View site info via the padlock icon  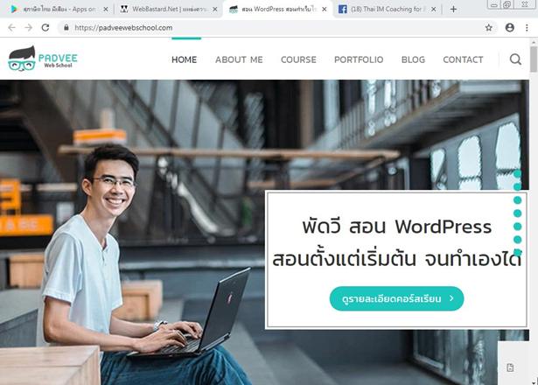(66, 28)
